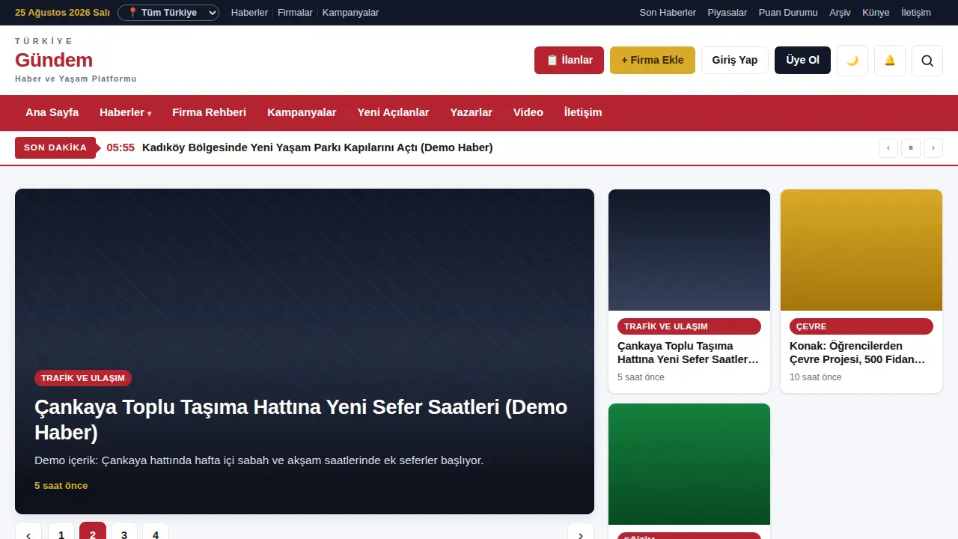
Task: Click TRAFİK VE ULAŞIM tag on main slide
Action: point(83,378)
